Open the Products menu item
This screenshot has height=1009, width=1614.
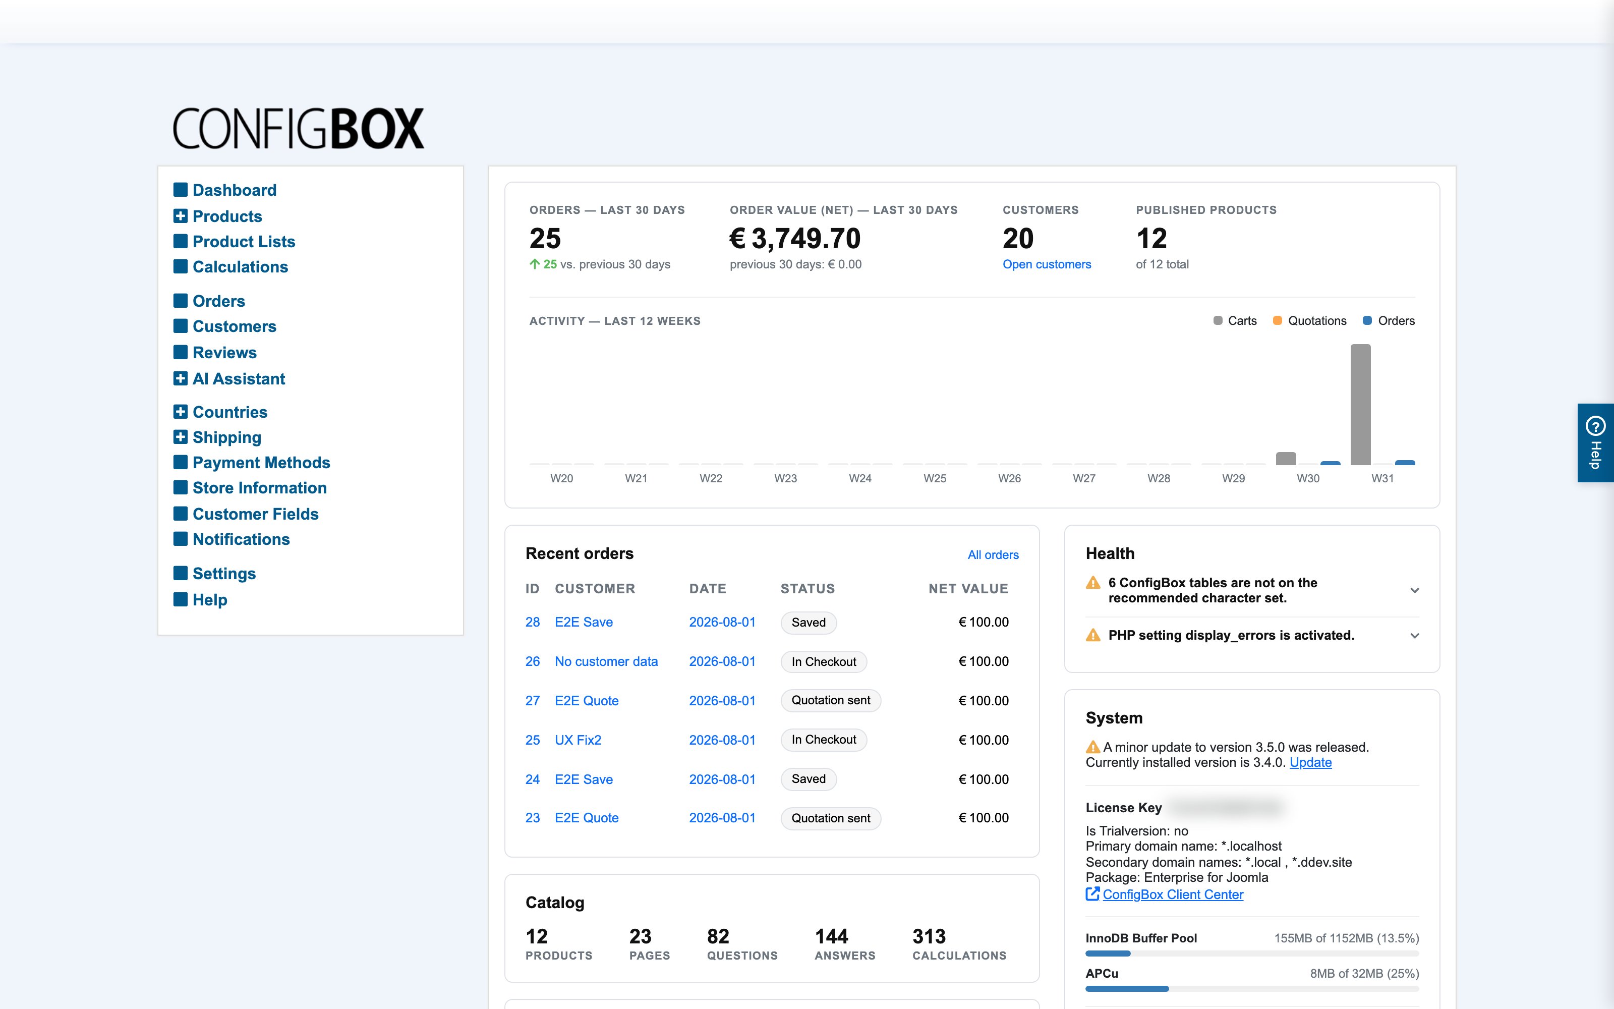[x=227, y=216]
